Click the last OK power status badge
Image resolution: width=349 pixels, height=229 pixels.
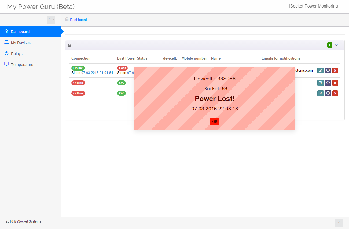[x=122, y=93]
